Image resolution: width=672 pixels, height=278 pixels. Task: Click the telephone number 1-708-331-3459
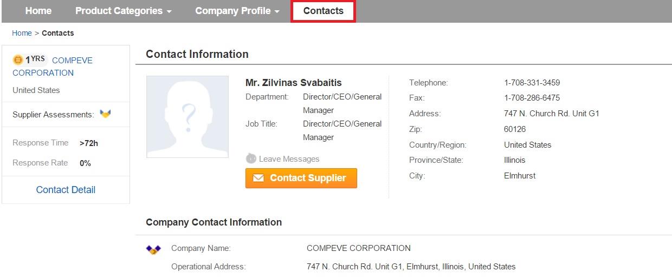point(532,83)
